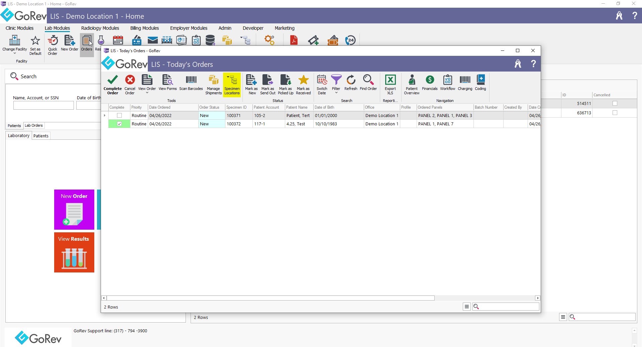Open the Clinic Modules tab
Screen dimensions: 642x347
pos(19,28)
